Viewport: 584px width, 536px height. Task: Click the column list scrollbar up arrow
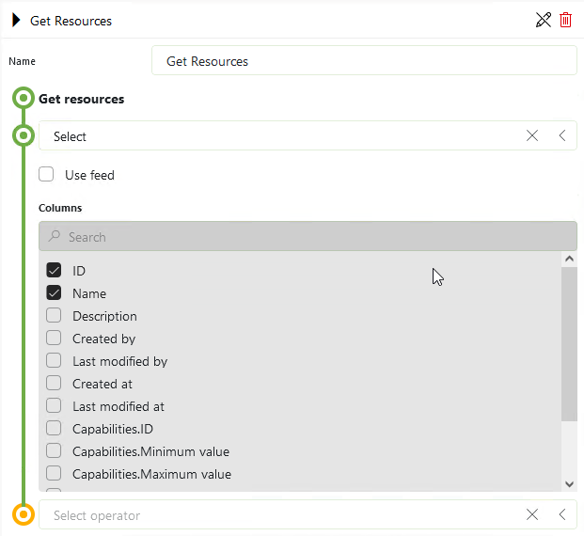click(x=569, y=259)
